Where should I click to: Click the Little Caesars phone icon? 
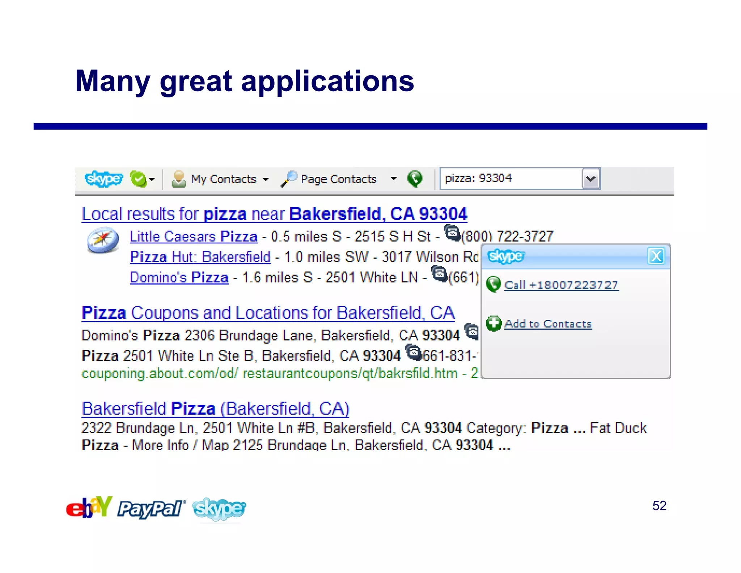tap(452, 233)
